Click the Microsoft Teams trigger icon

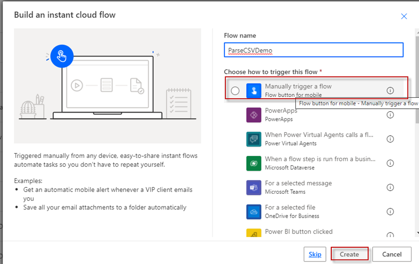[x=253, y=187]
